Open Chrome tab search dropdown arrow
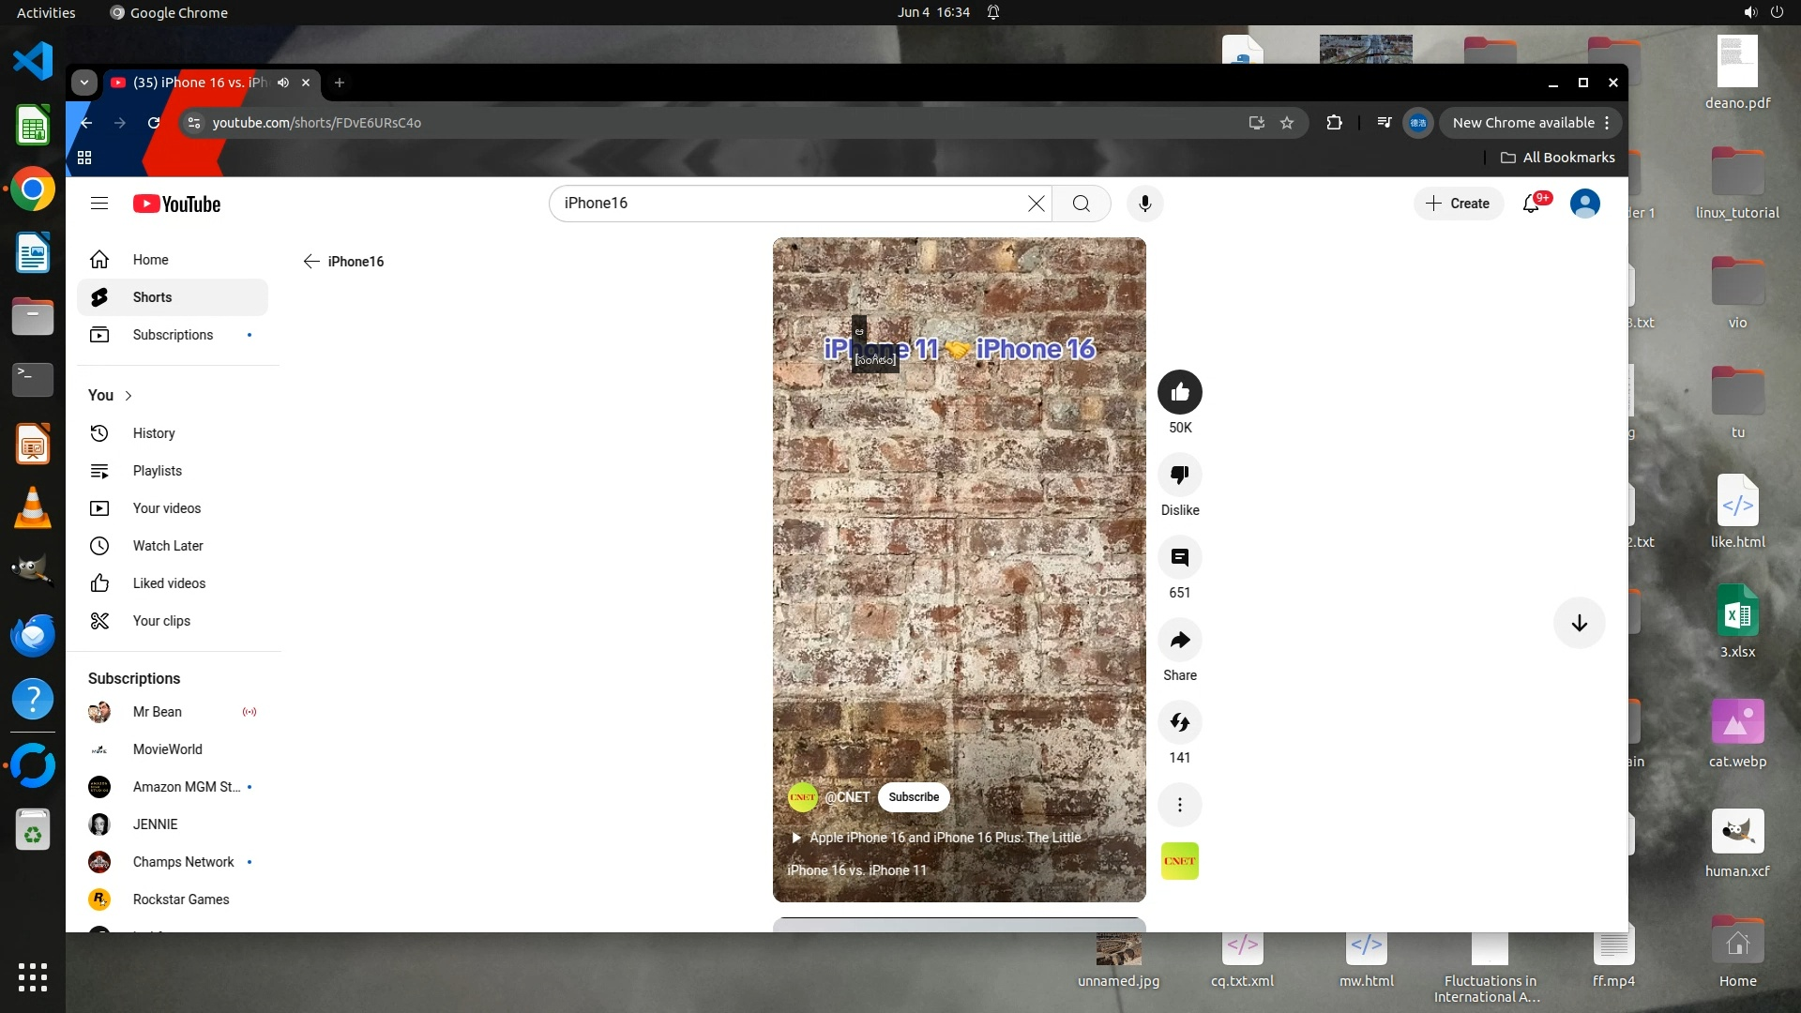 [x=84, y=83]
